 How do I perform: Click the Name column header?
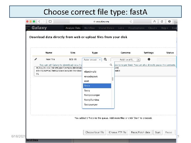tap(49, 53)
